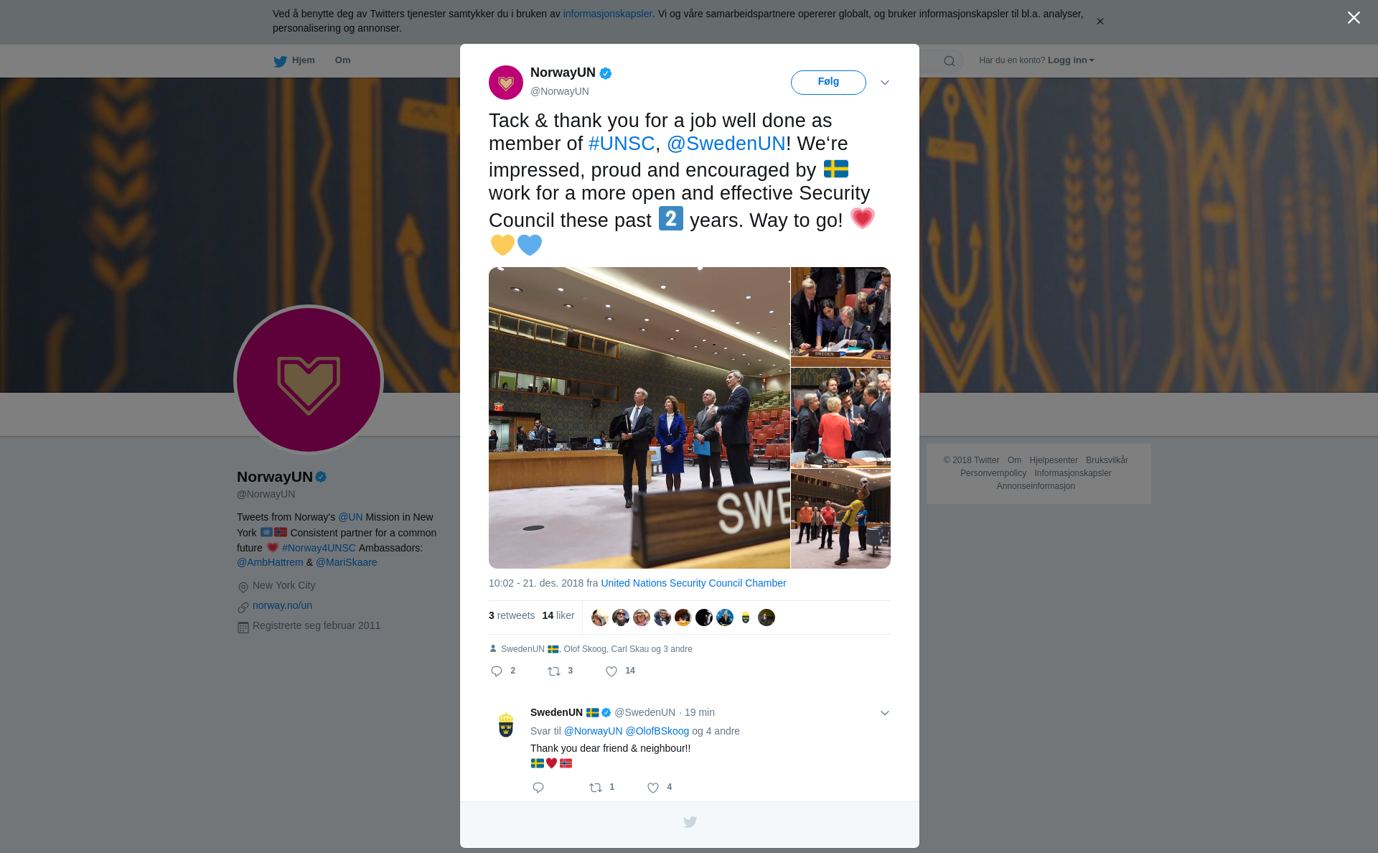The image size is (1378, 853).
Task: Reply to SwedenUN's comment
Action: 538,788
